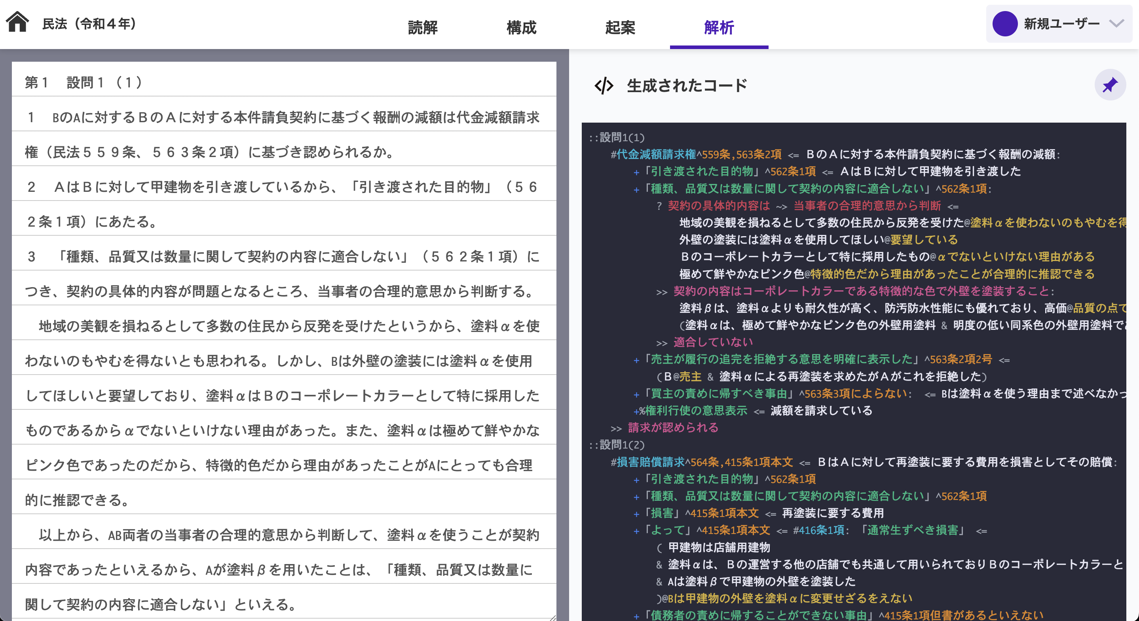
Task: Click the code icon beside 生成されたコード
Action: point(604,85)
